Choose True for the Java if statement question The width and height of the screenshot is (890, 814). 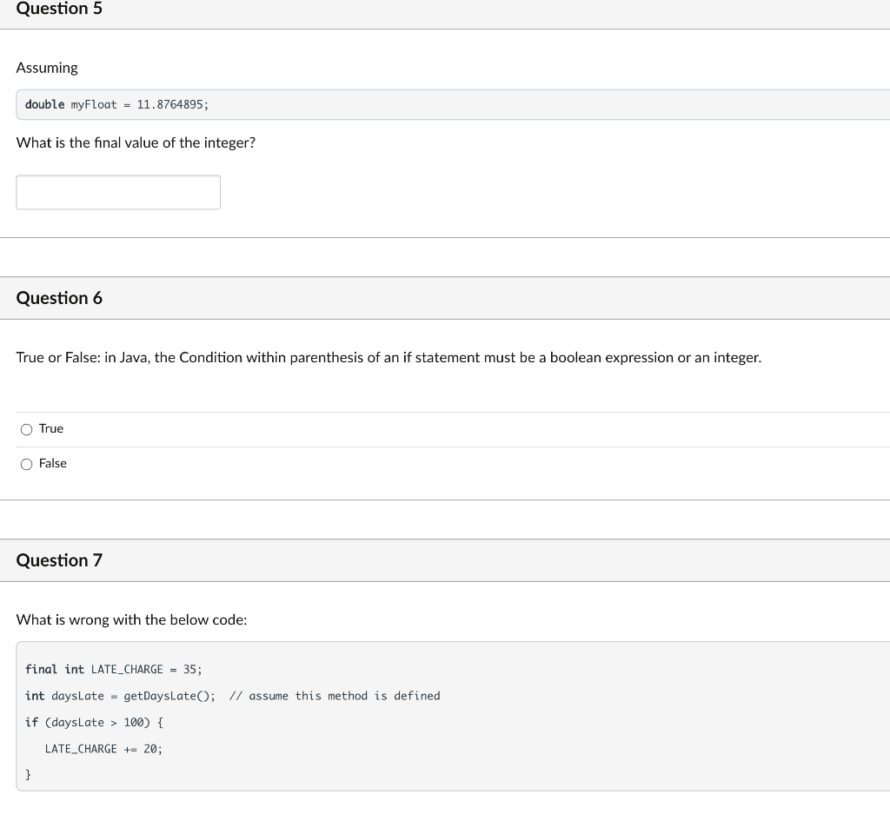[x=27, y=428]
